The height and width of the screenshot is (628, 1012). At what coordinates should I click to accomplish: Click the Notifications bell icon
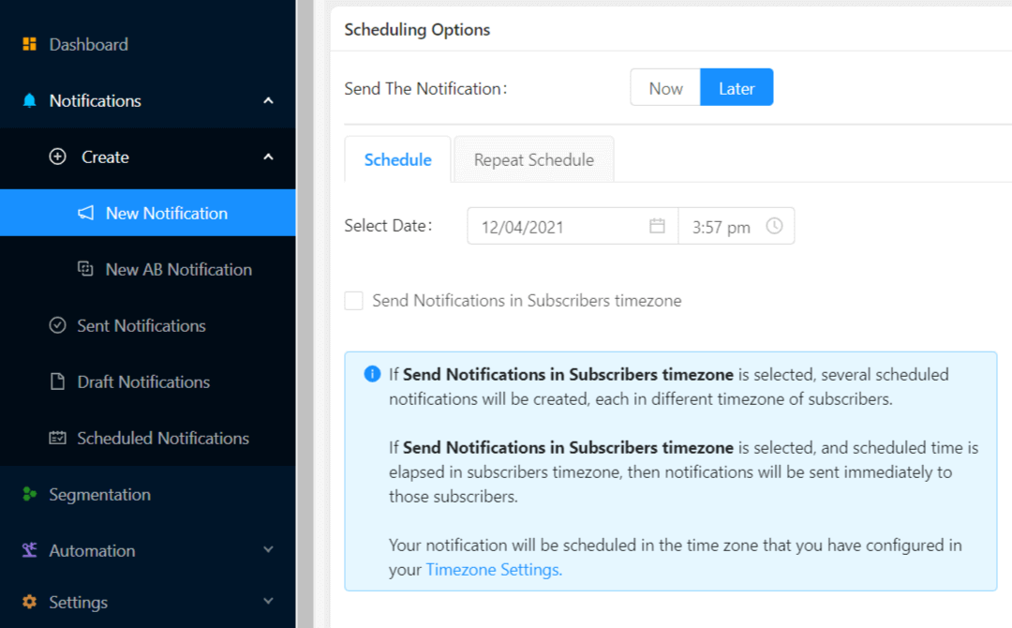(30, 100)
